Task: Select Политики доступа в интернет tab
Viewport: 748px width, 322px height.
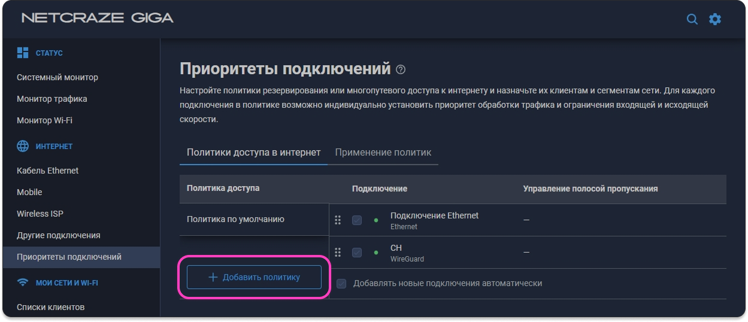Action: tap(253, 152)
